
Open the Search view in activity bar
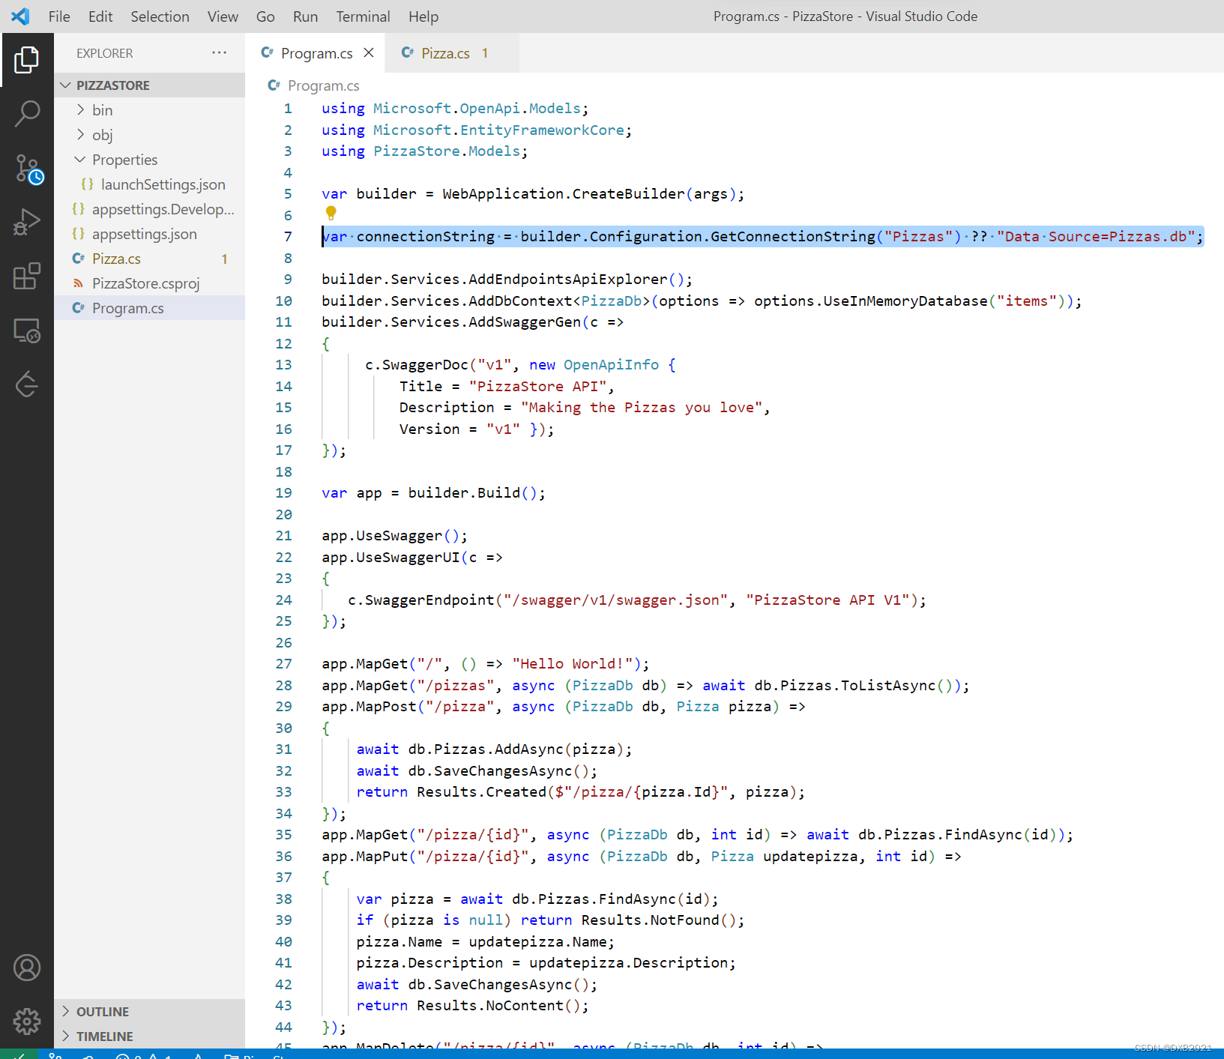pos(27,114)
